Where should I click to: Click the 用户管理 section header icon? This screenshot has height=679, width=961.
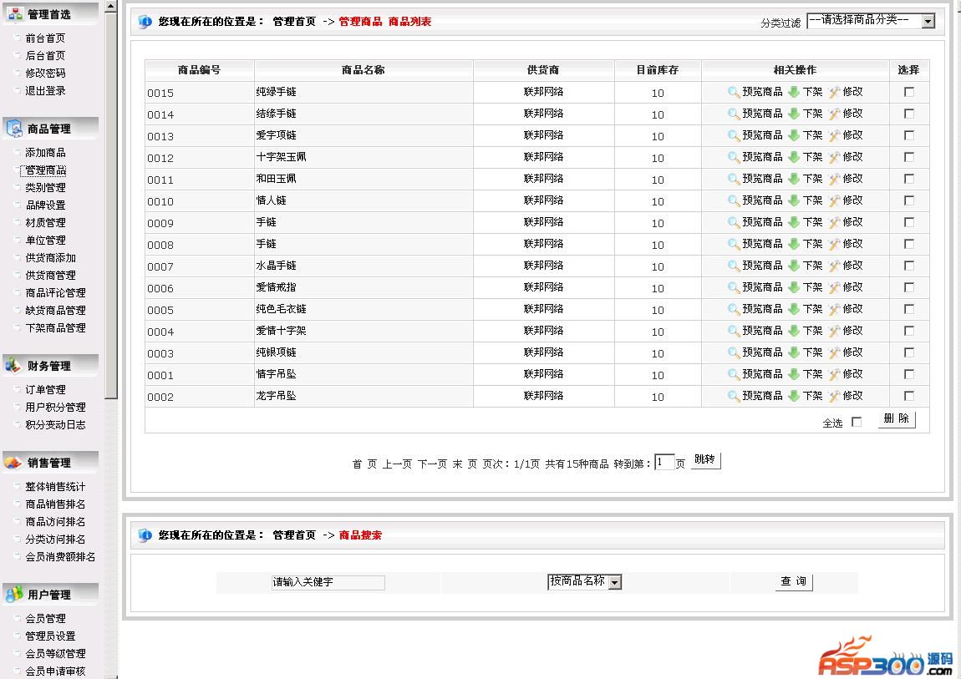click(x=13, y=594)
